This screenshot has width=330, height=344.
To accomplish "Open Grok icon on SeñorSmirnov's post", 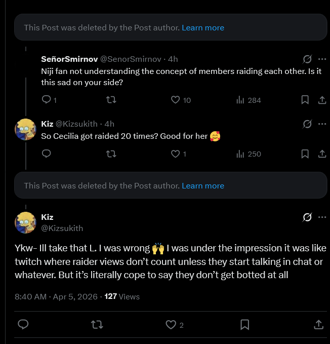I will 307,59.
